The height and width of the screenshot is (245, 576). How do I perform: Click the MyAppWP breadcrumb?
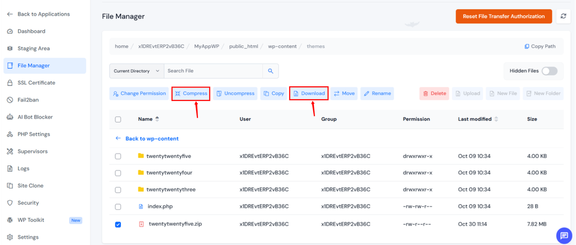206,47
